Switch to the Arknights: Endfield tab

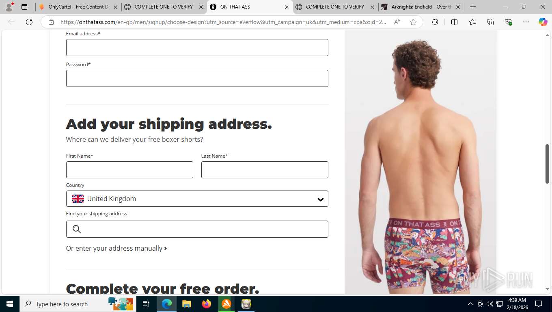pyautogui.click(x=421, y=7)
